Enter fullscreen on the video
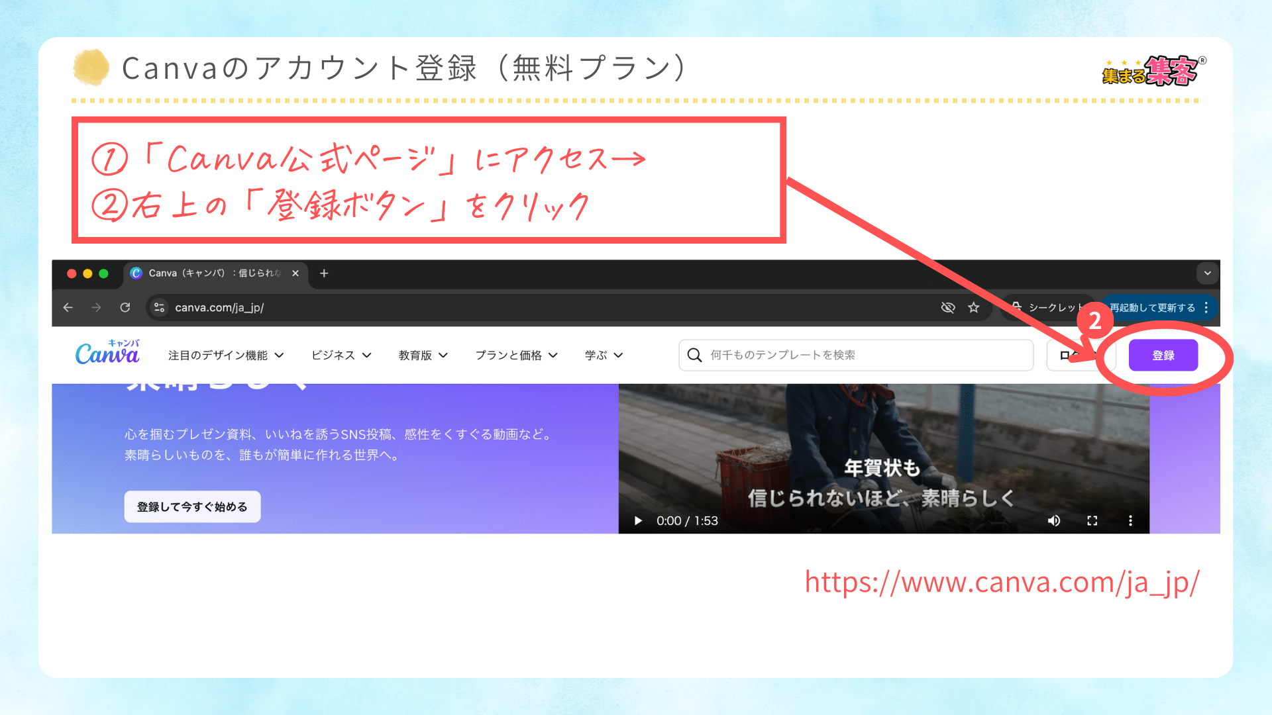The width and height of the screenshot is (1272, 715). point(1092,520)
